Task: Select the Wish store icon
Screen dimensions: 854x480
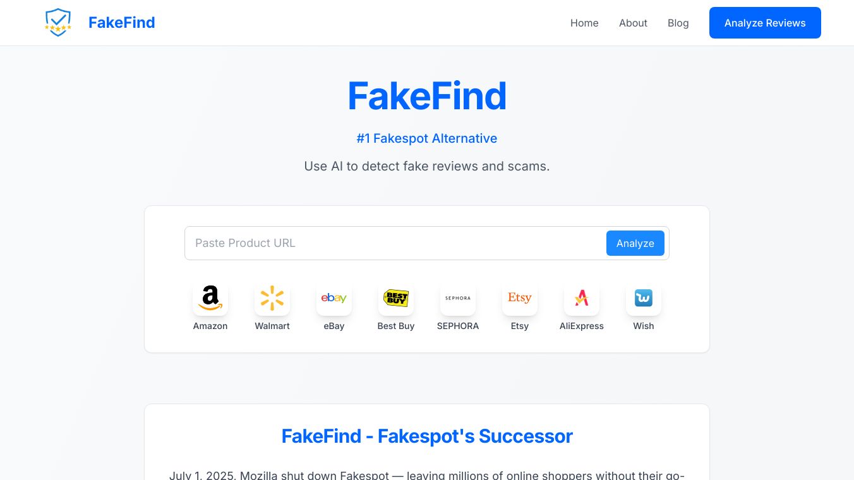Action: click(x=644, y=298)
